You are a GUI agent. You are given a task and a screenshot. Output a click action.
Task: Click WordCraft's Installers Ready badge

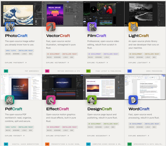152,124
